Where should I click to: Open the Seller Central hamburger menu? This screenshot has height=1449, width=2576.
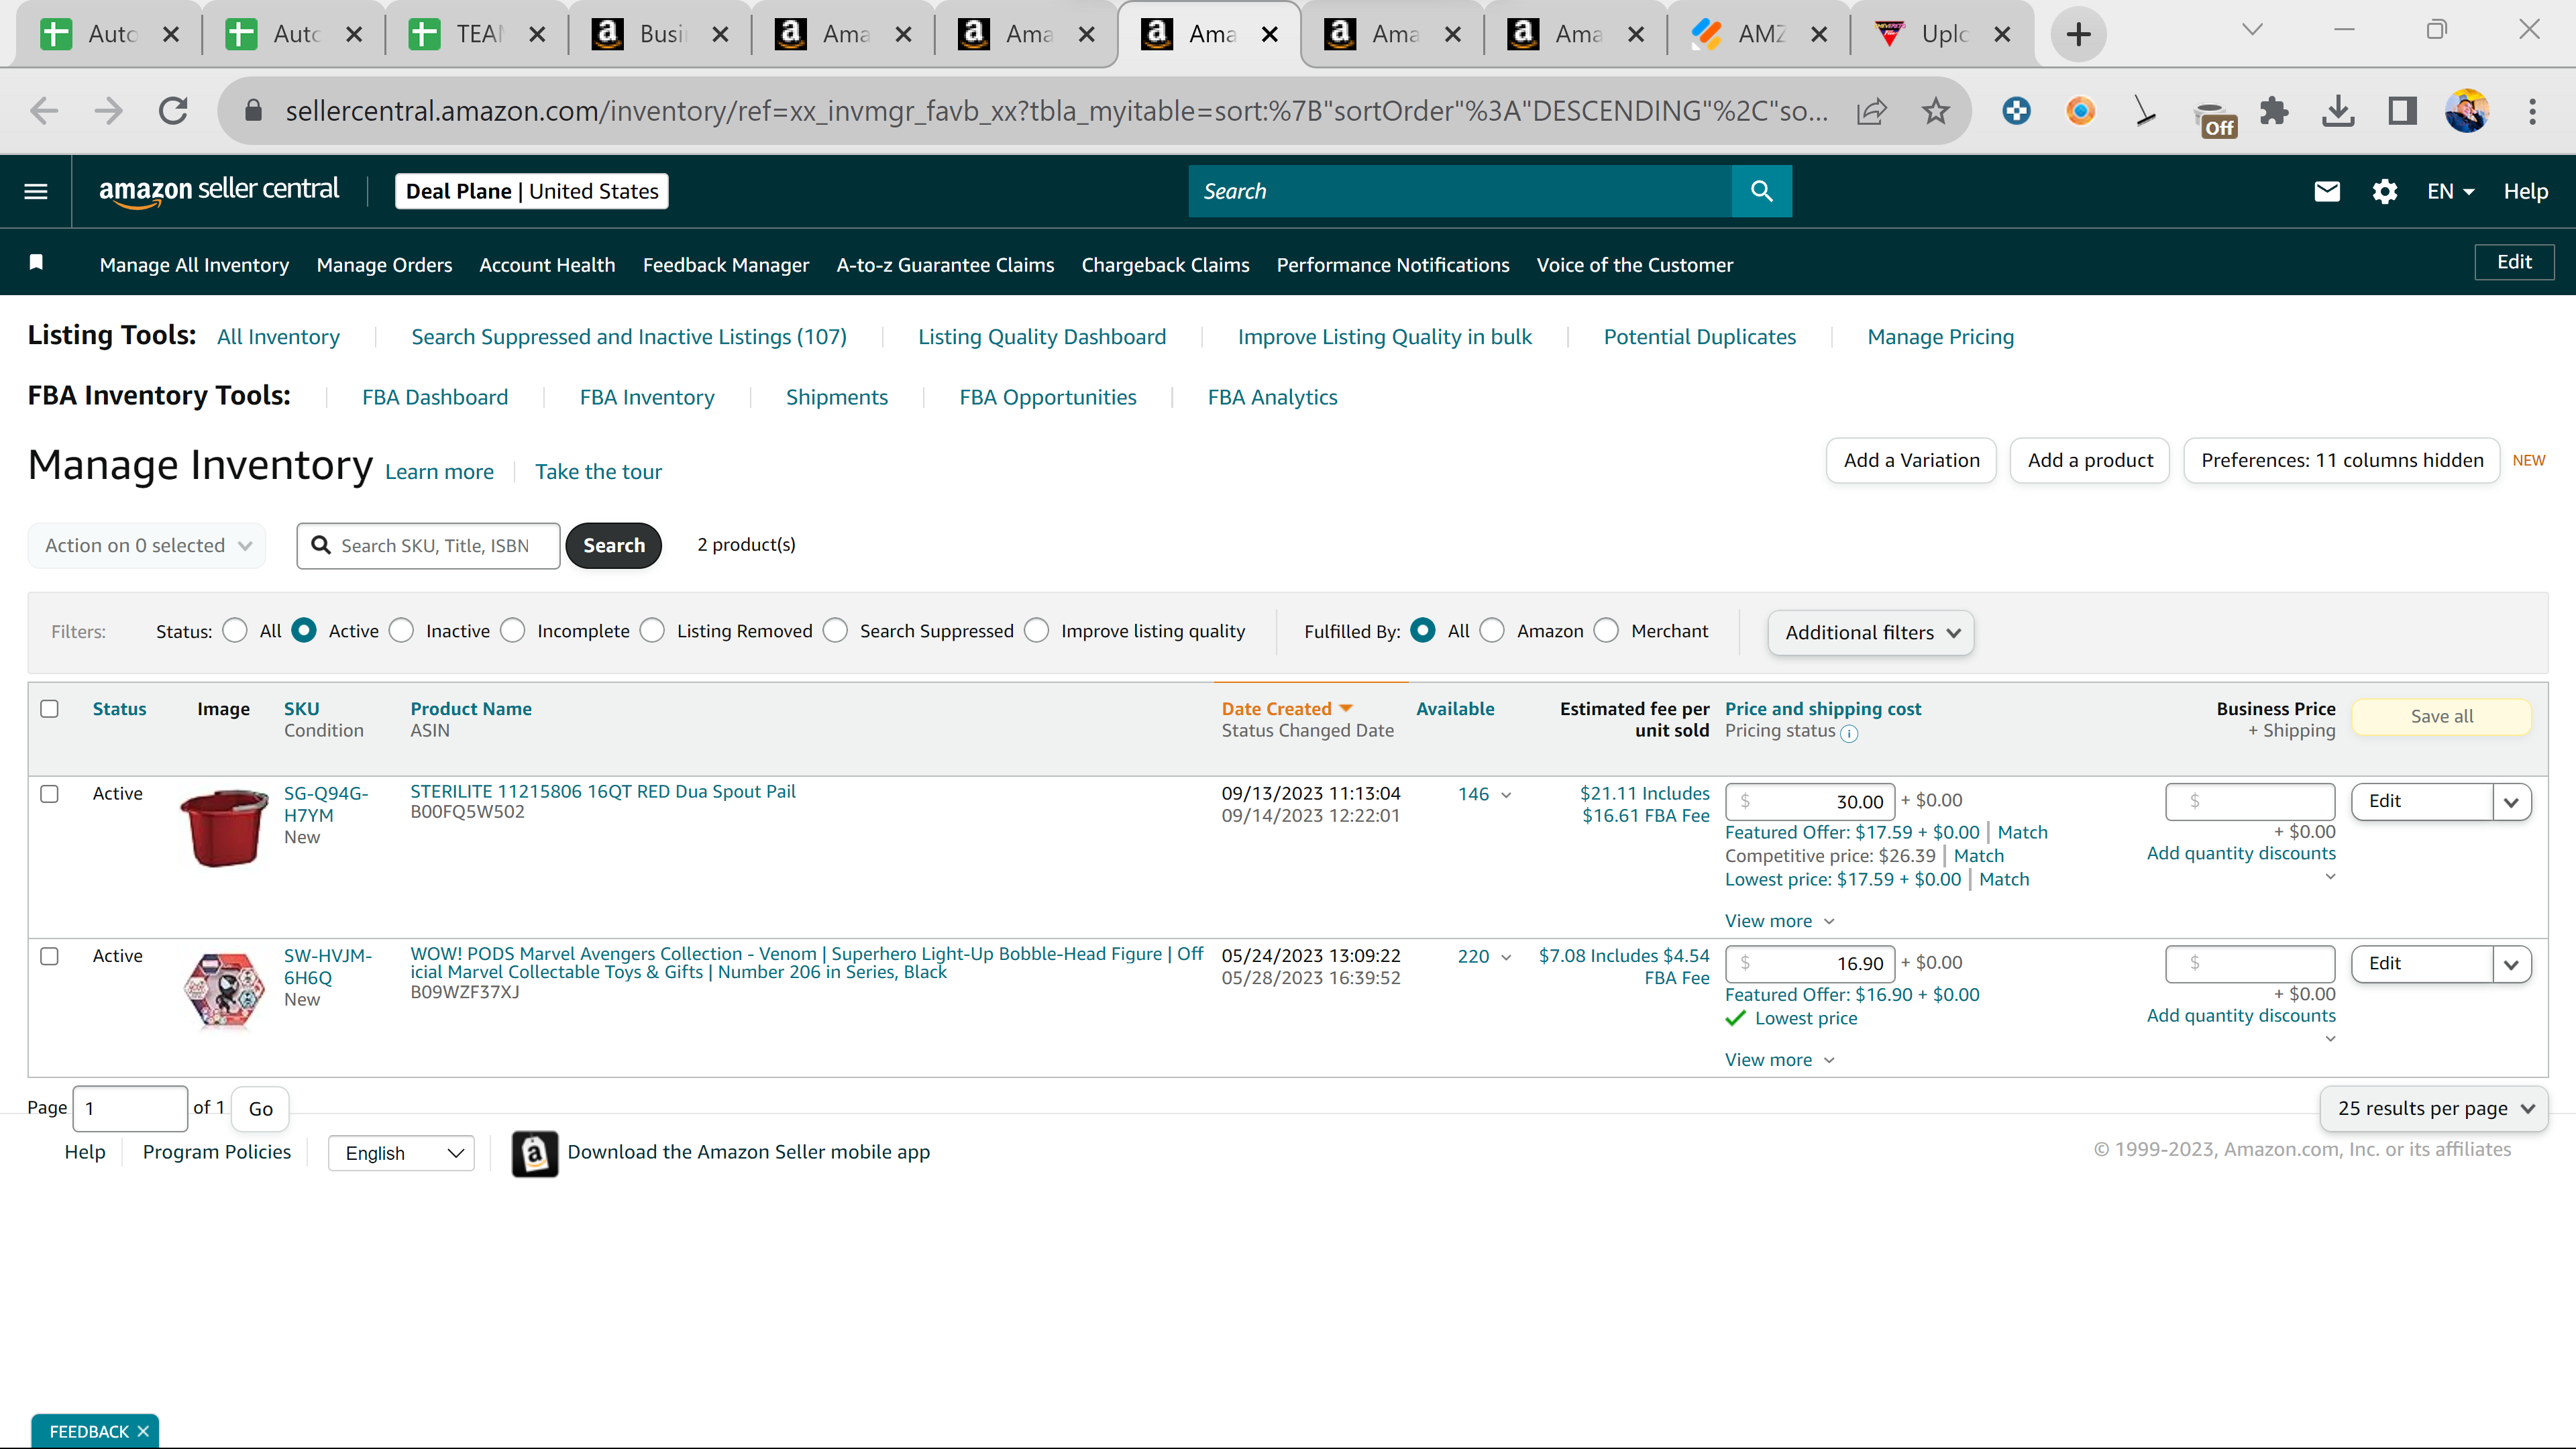coord(36,191)
